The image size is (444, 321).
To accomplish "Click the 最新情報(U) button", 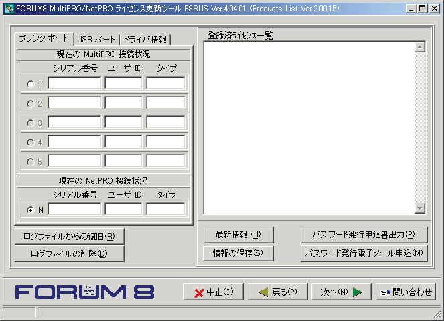I will pyautogui.click(x=238, y=235).
